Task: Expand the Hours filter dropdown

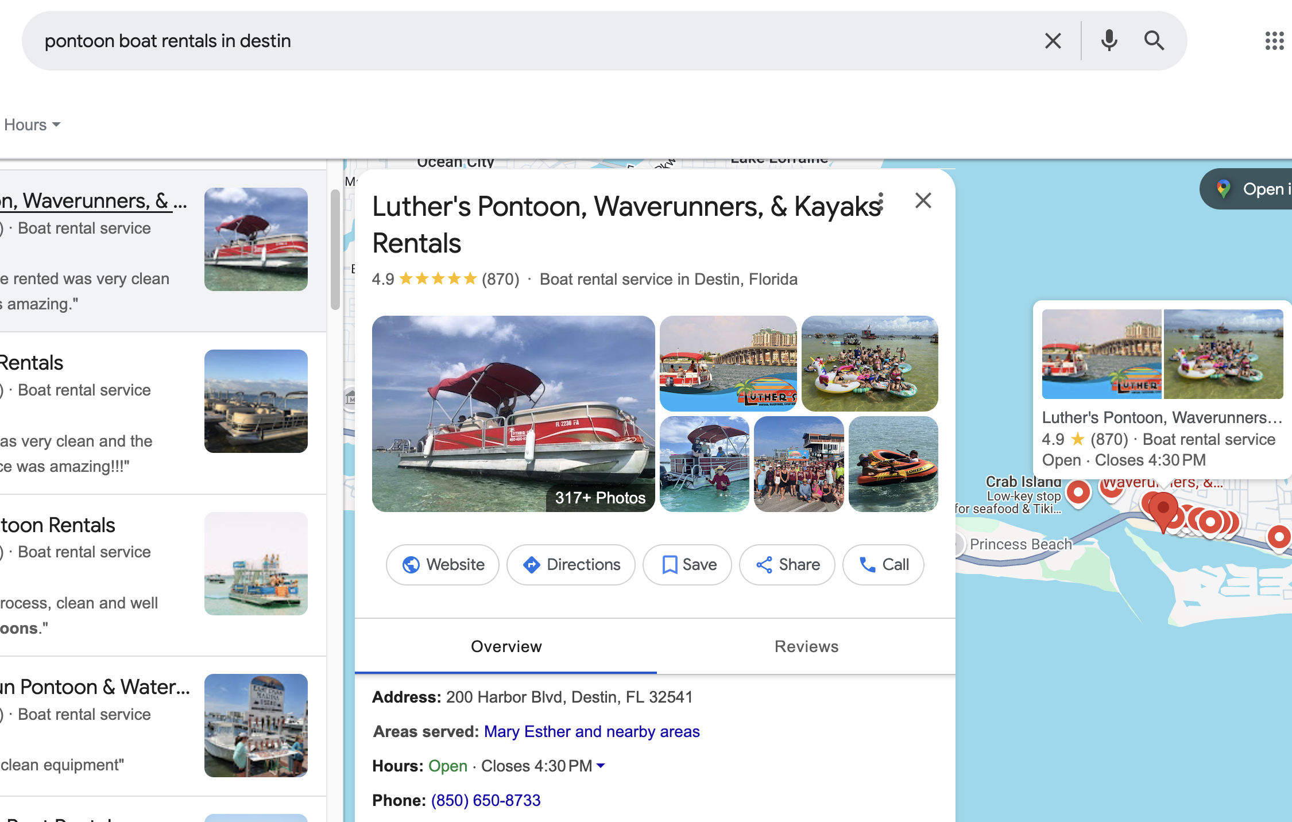Action: point(32,125)
